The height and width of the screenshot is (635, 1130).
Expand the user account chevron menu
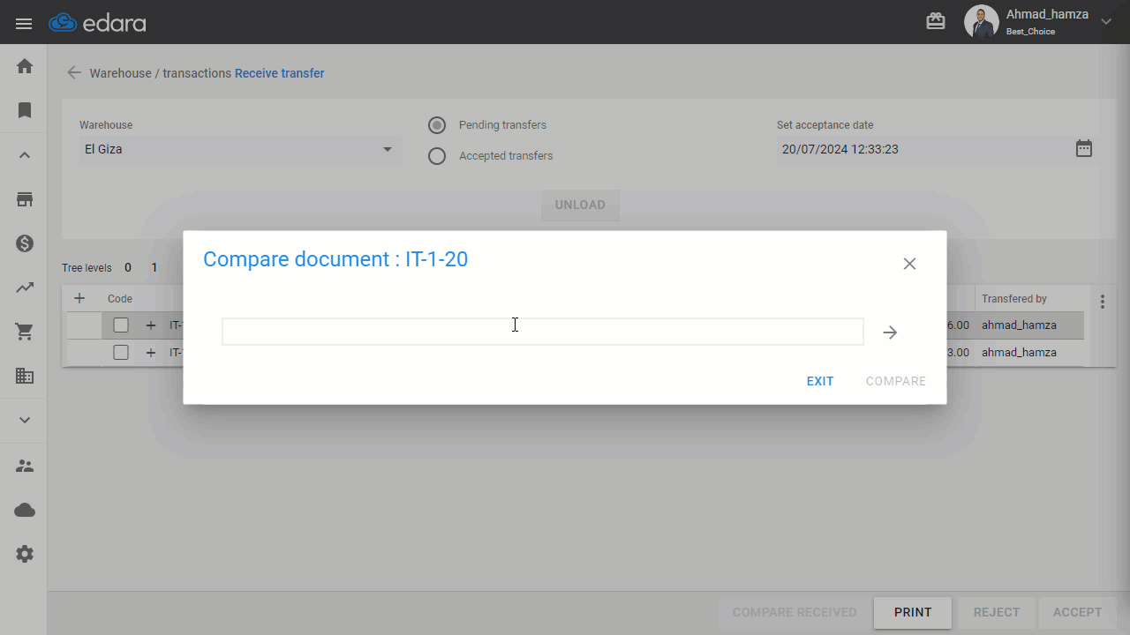coord(1106,22)
